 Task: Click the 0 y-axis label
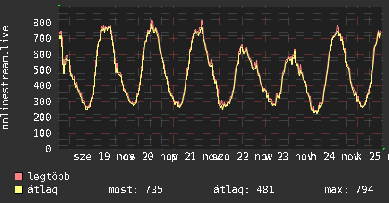coord(48,149)
